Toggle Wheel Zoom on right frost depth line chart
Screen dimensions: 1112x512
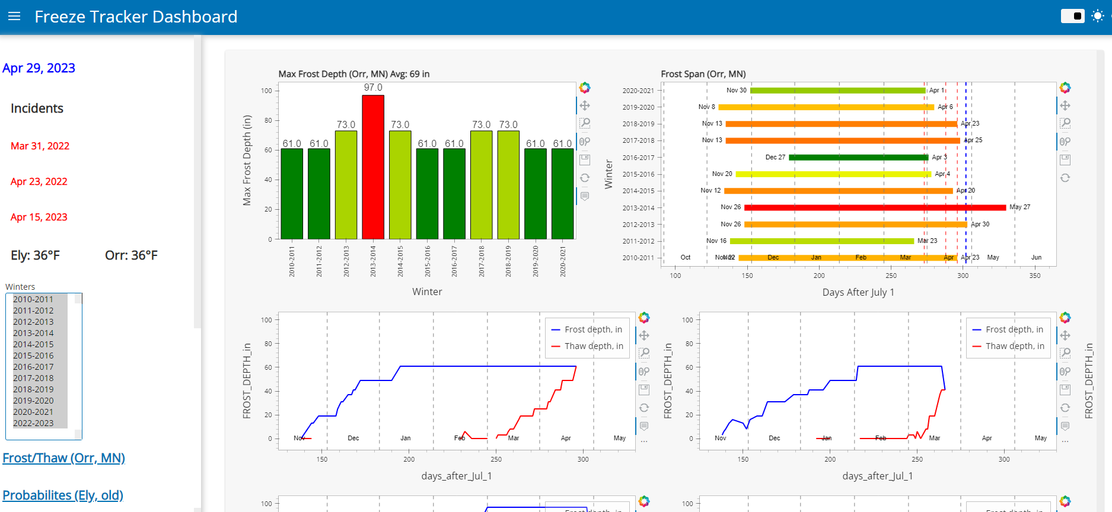click(x=1065, y=372)
